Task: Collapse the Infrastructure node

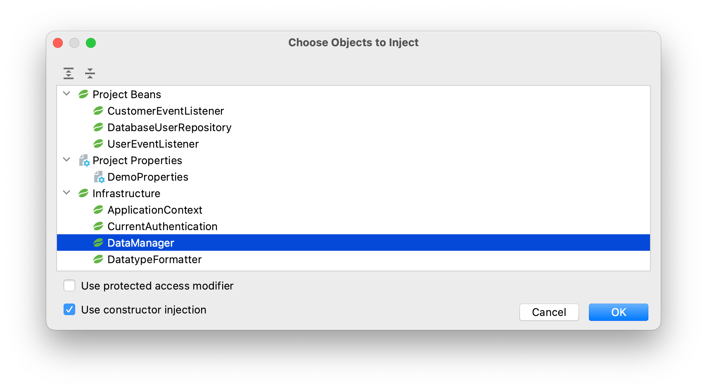Action: 66,193
